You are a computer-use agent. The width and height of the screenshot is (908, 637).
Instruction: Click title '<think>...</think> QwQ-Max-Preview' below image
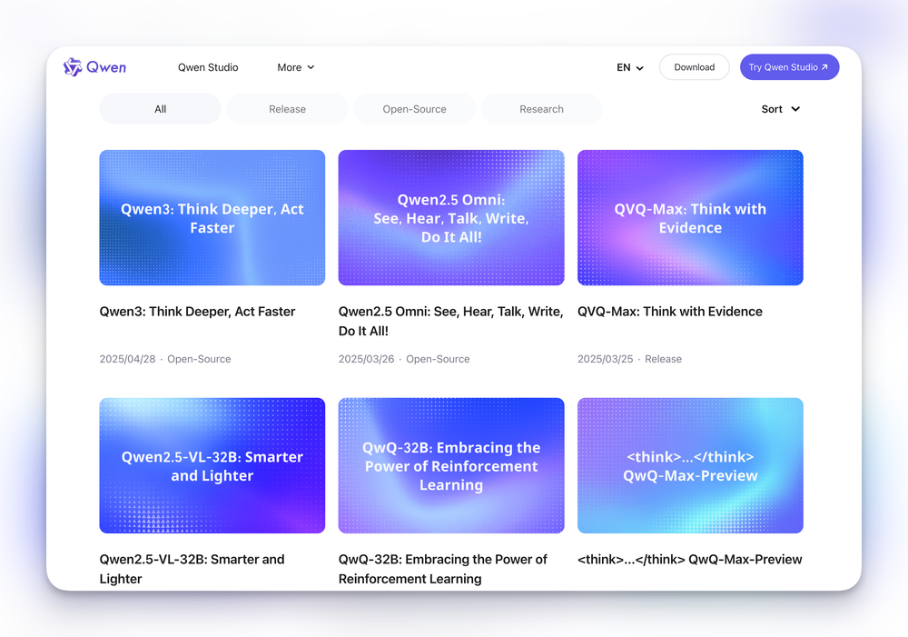(690, 560)
